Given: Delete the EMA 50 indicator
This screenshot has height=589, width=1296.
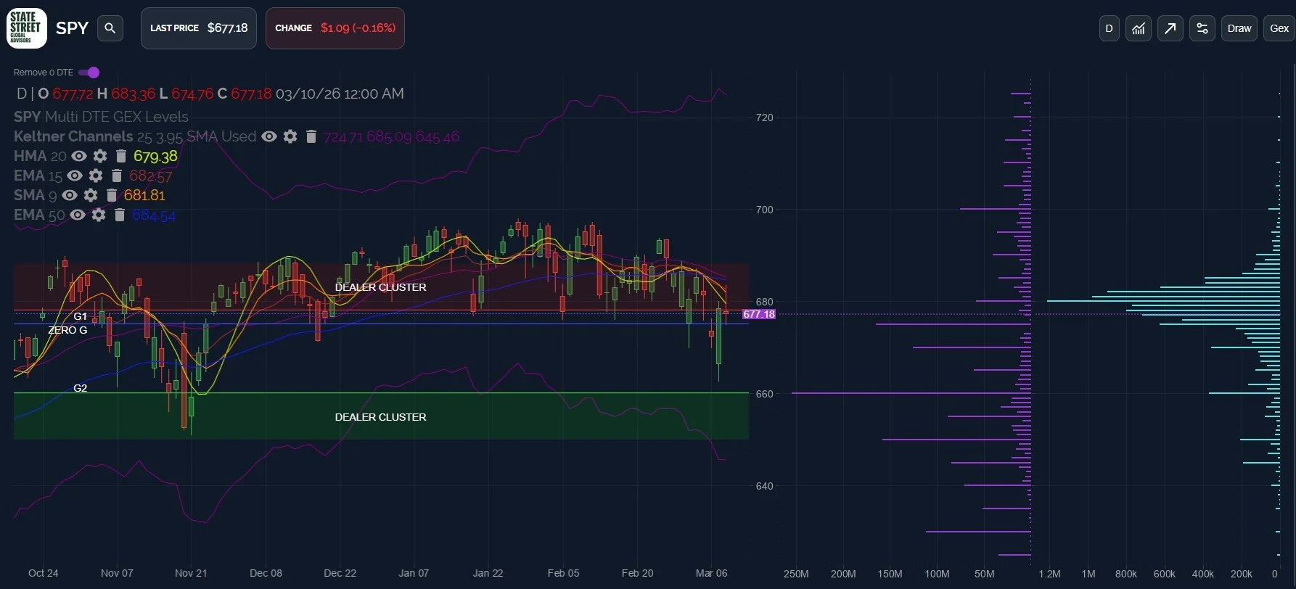Looking at the screenshot, I should (x=120, y=215).
